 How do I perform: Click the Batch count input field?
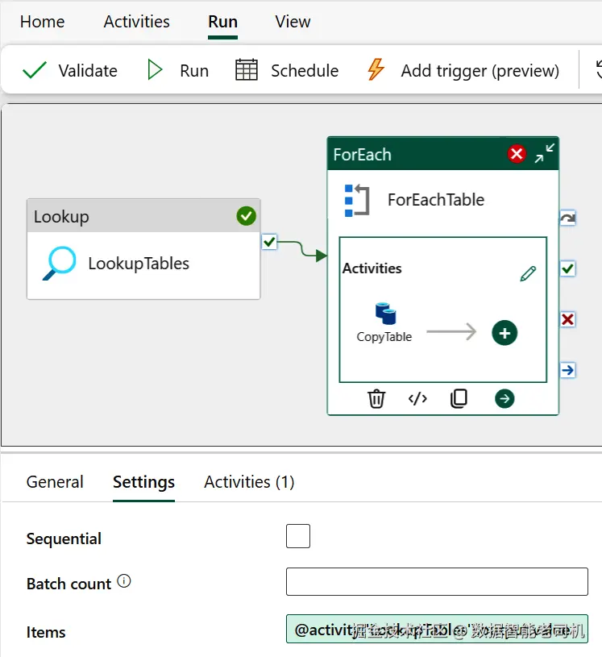(437, 581)
